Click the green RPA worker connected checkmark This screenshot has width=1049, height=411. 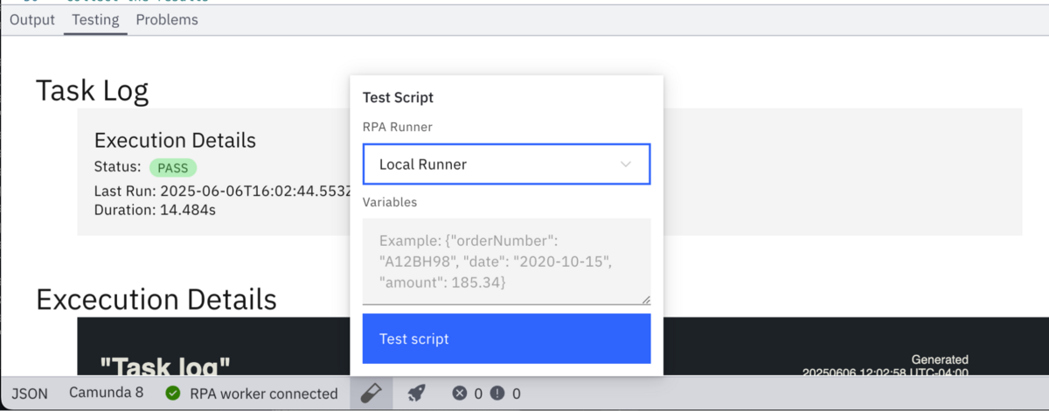coord(173,394)
